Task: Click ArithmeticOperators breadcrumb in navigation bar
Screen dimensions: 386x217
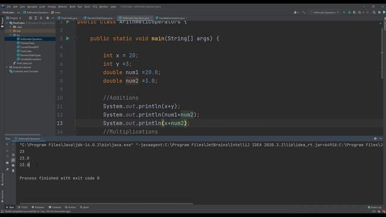Action: [x=36, y=12]
